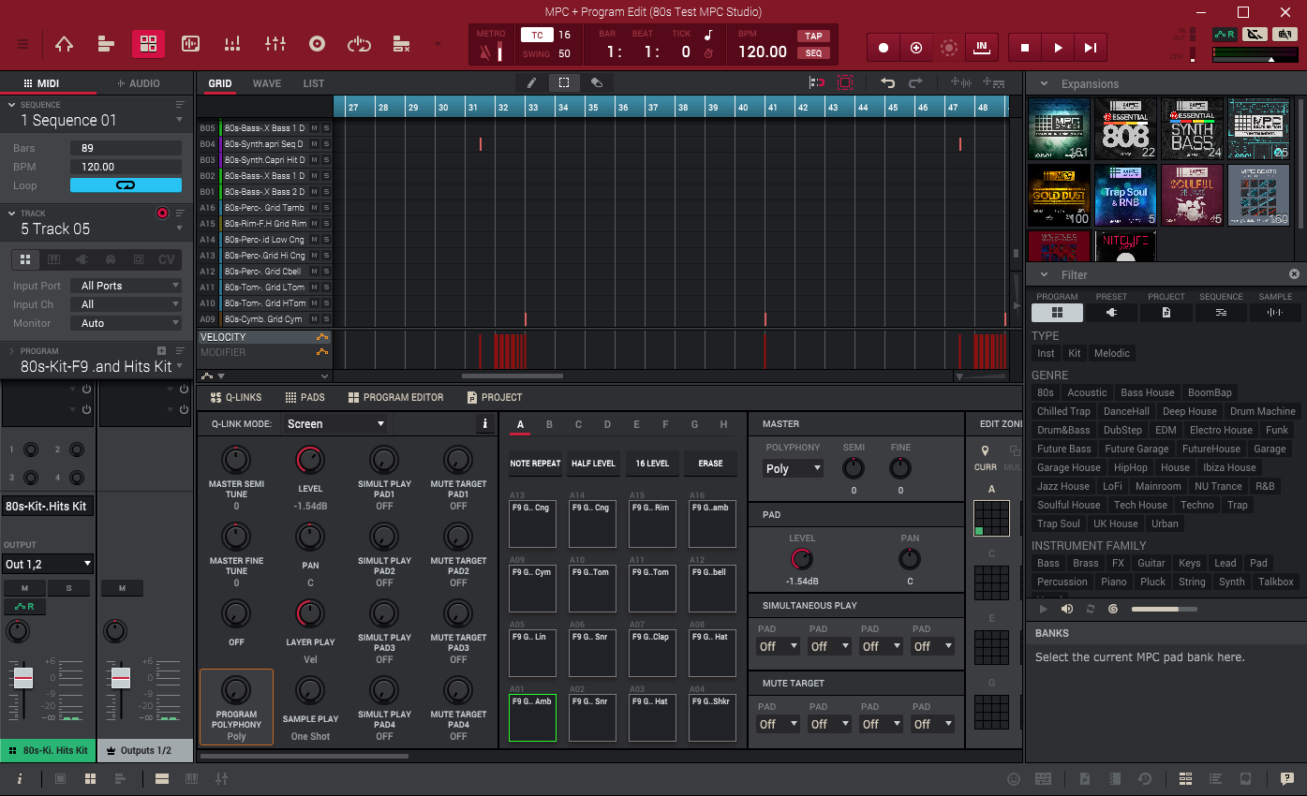Click the TAP tempo button
This screenshot has width=1307, height=796.
coord(812,36)
